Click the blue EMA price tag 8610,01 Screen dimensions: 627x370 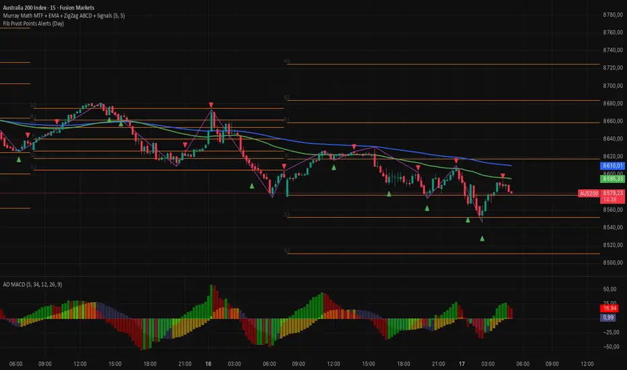click(612, 165)
